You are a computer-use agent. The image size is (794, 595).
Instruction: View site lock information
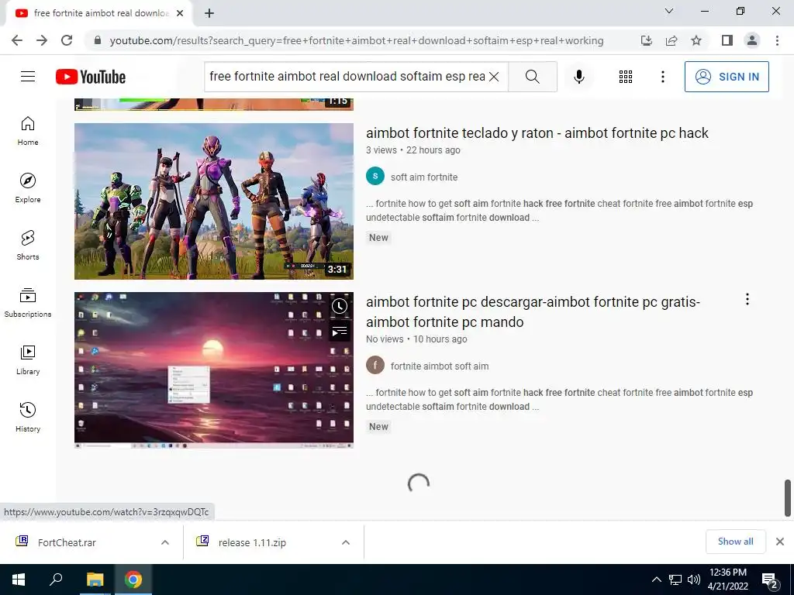98,40
